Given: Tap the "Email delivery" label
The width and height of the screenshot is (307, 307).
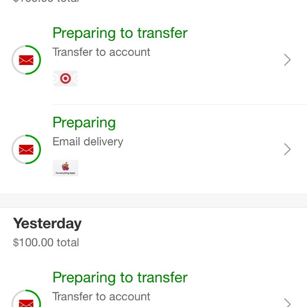Looking at the screenshot, I should (88, 142).
